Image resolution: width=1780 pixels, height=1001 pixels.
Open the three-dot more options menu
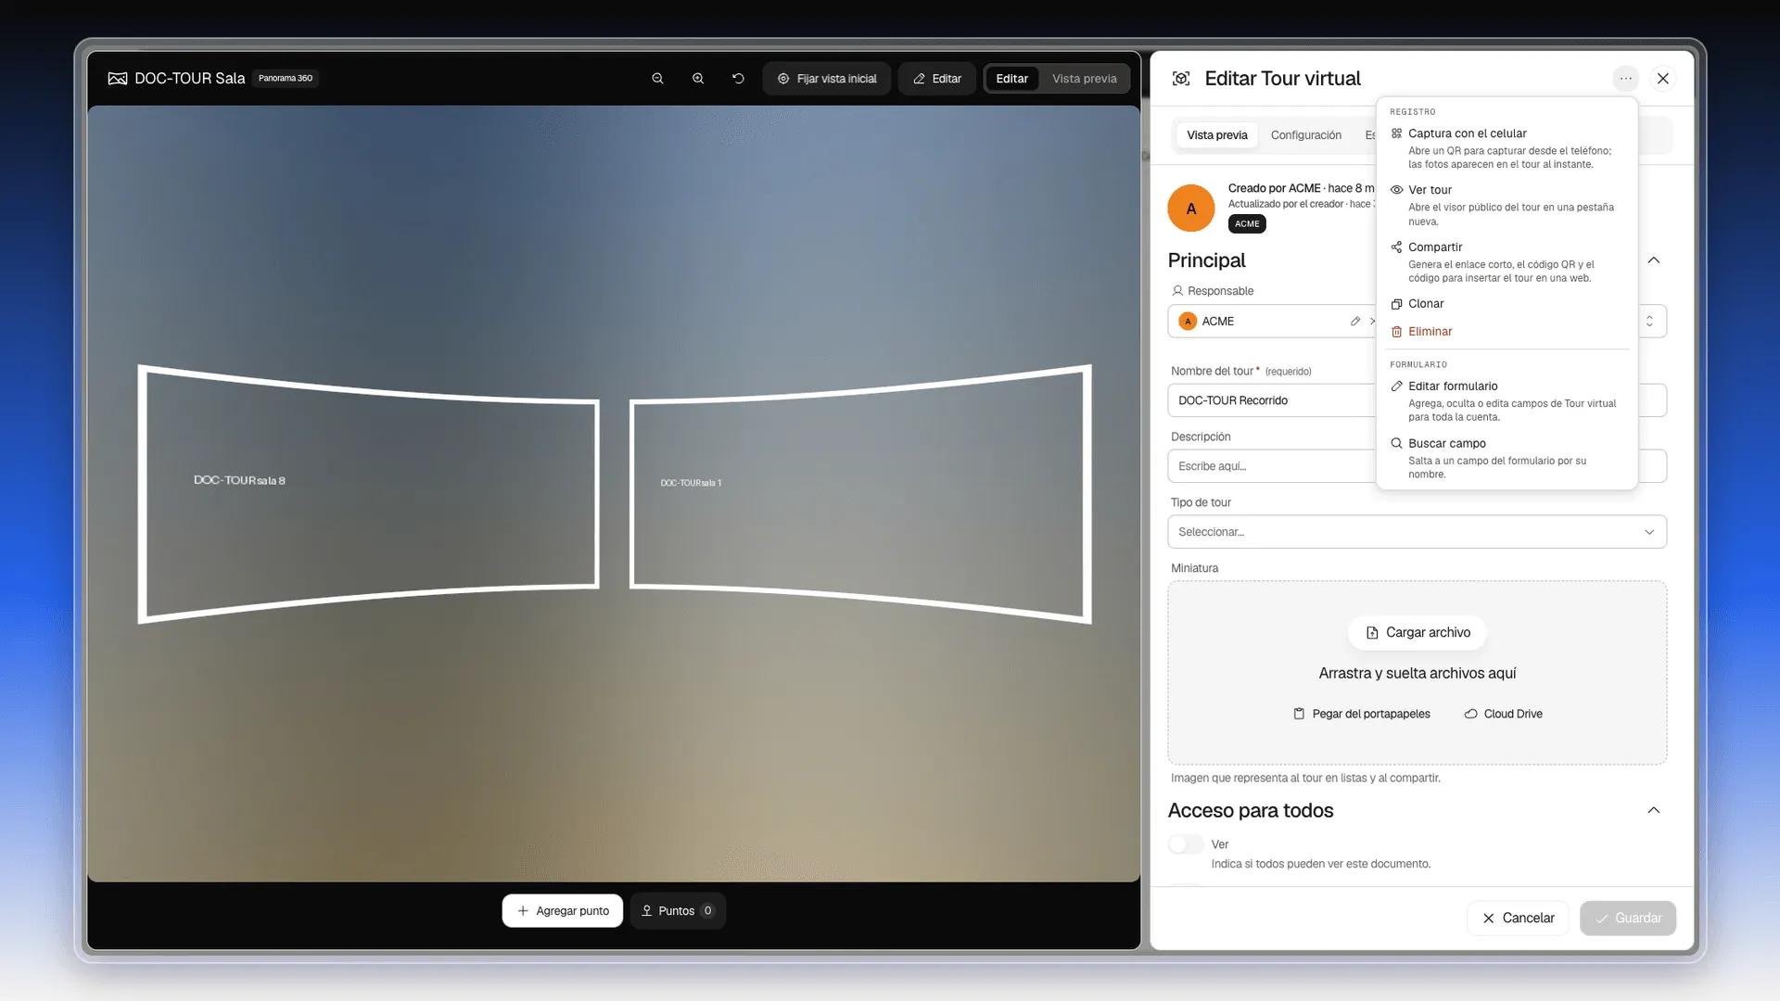(1625, 79)
